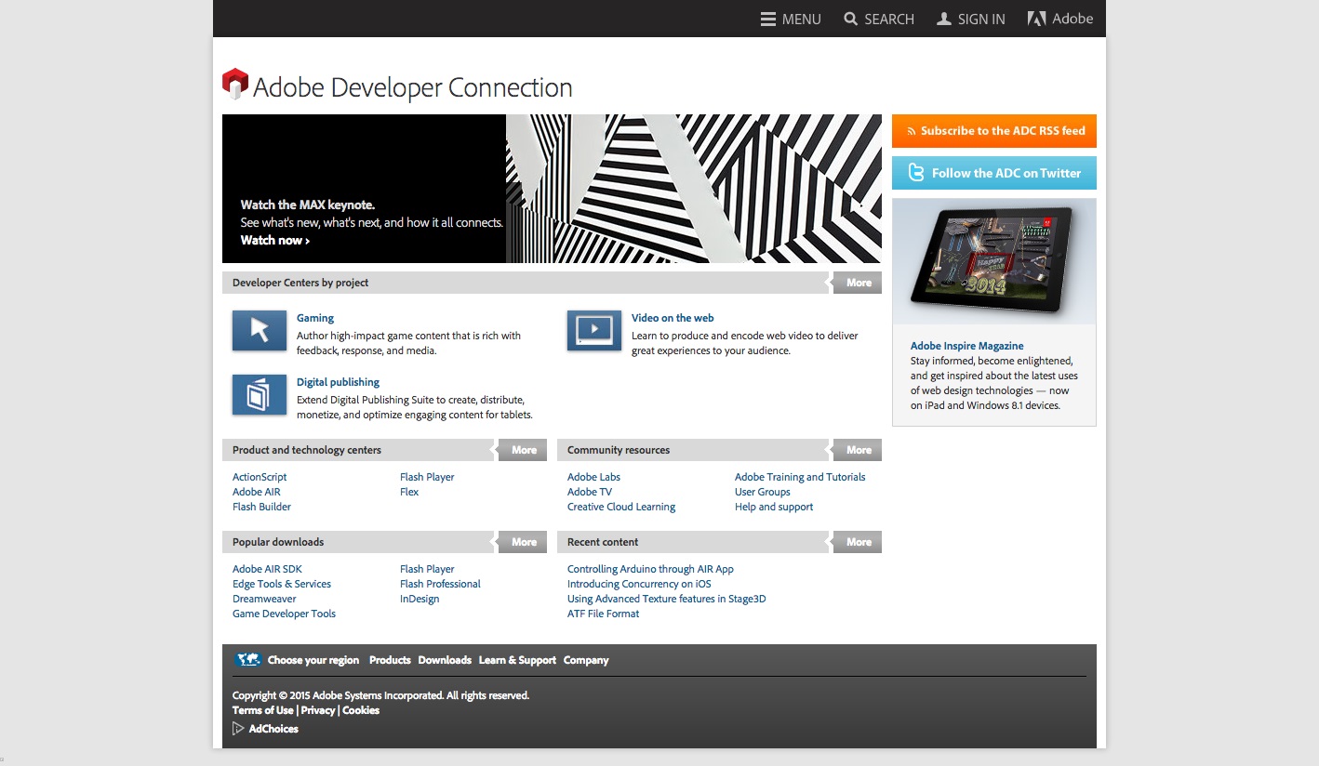Click More for Community resources
Image resolution: width=1319 pixels, height=766 pixels.
[859, 450]
